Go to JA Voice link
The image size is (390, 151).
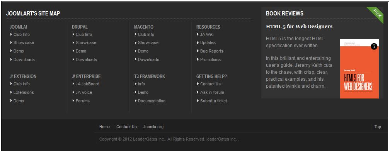(84, 92)
